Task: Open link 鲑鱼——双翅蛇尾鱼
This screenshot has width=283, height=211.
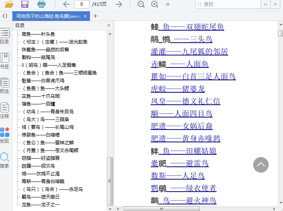Action: coord(188,27)
